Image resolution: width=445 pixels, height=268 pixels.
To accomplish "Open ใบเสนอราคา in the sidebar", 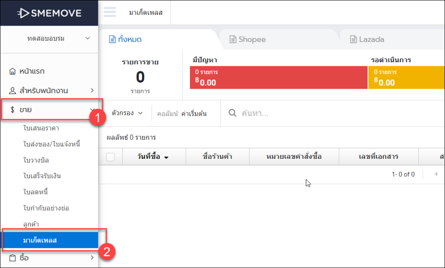I will click(41, 128).
